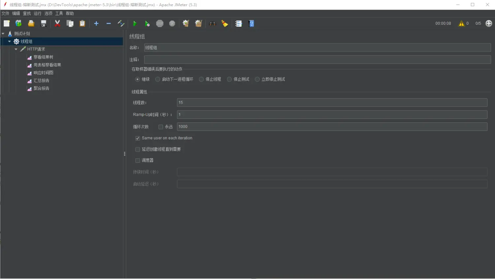
Task: Click the binoculars Search icon
Action: (x=212, y=23)
